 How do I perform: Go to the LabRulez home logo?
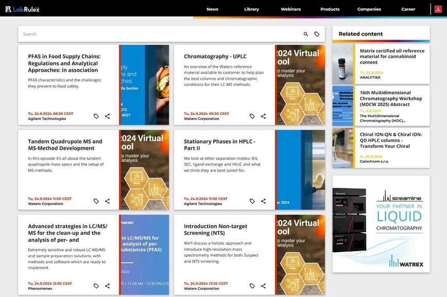(22, 9)
